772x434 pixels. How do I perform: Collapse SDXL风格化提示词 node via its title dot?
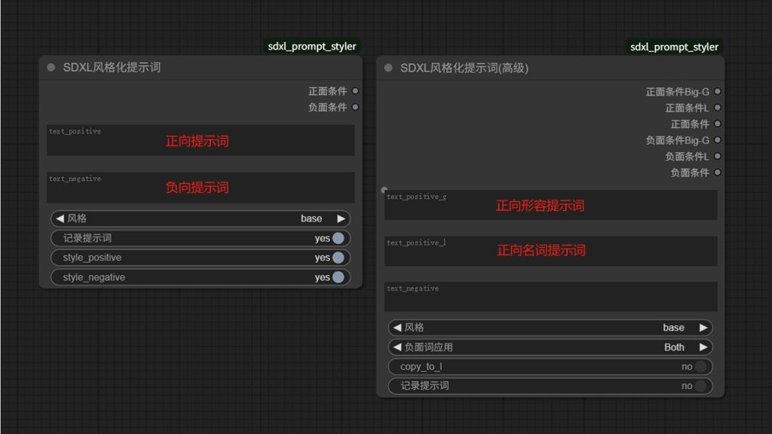(x=51, y=67)
